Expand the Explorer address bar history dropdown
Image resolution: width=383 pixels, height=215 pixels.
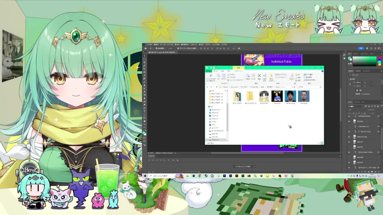[292, 87]
